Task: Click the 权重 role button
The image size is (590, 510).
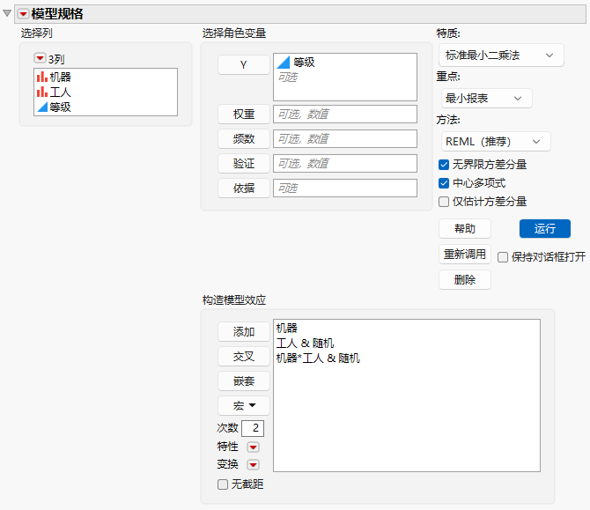Action: click(243, 114)
